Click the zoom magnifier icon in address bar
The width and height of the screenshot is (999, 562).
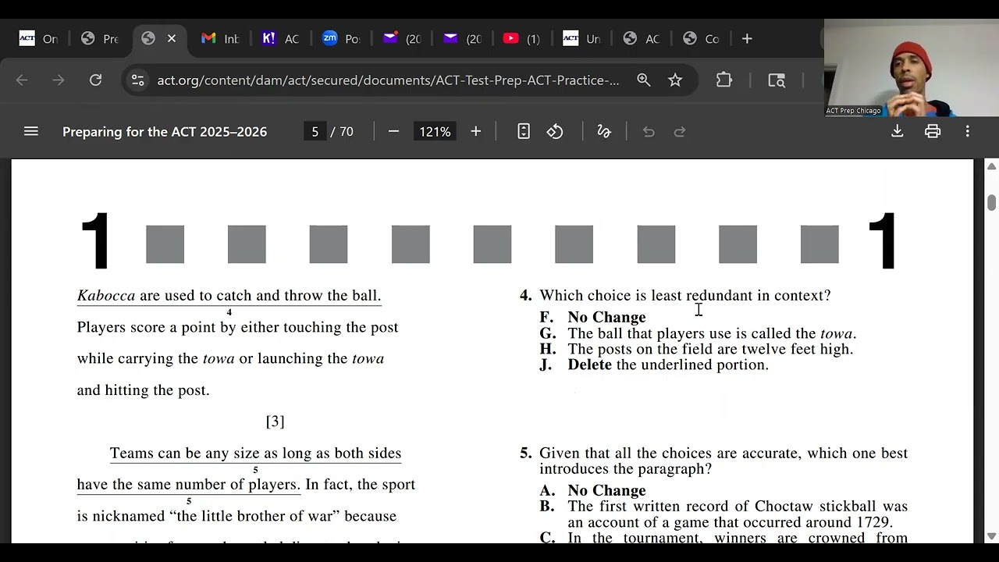coord(644,80)
